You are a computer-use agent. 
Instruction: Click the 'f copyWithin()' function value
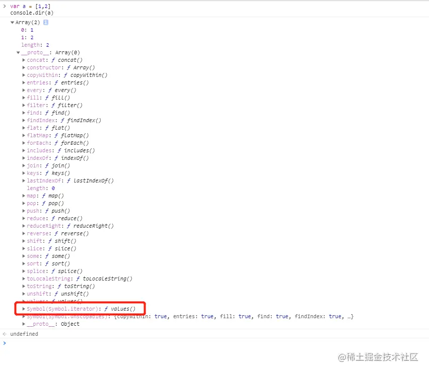tap(86, 75)
